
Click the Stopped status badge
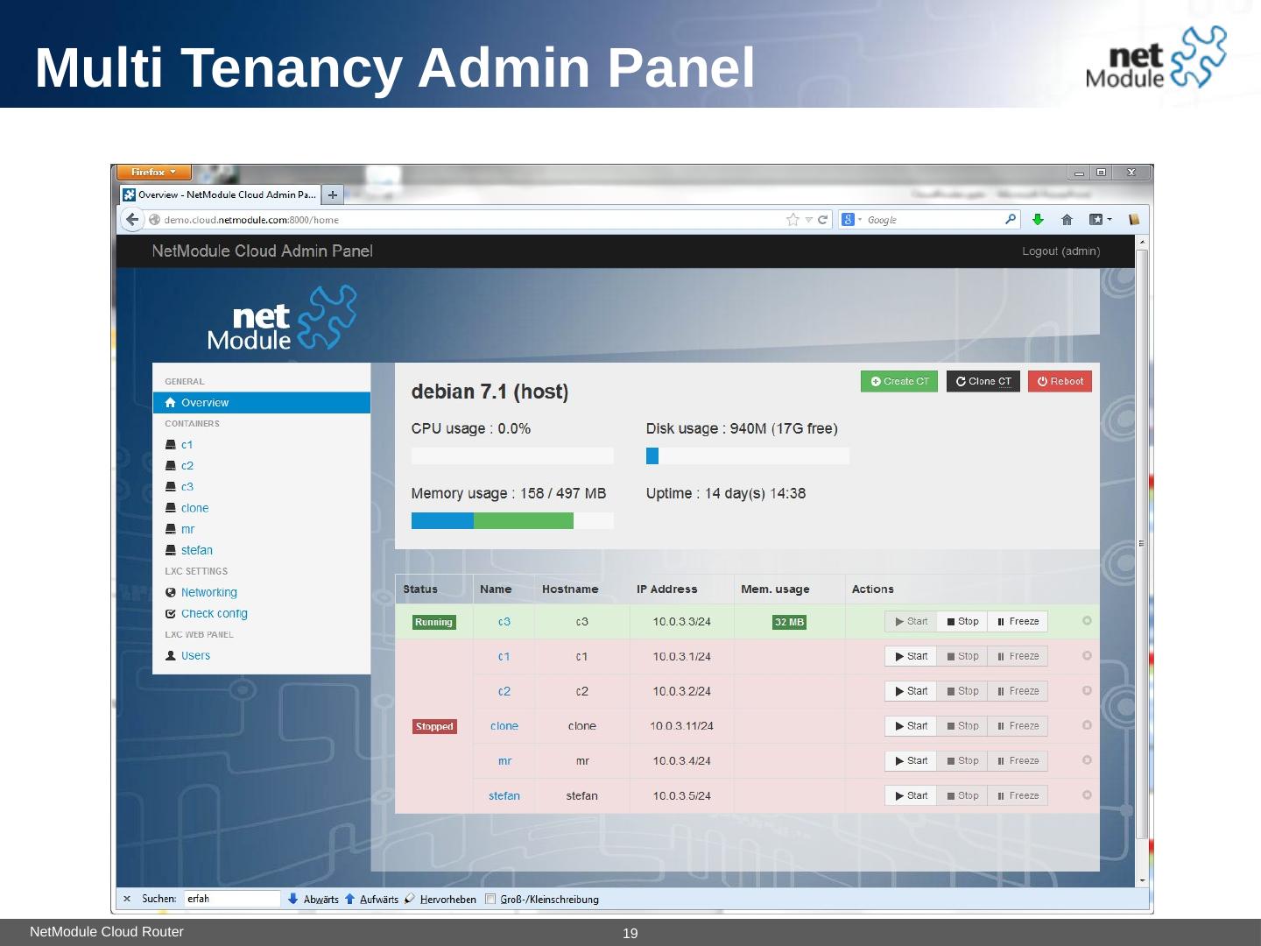tap(434, 726)
